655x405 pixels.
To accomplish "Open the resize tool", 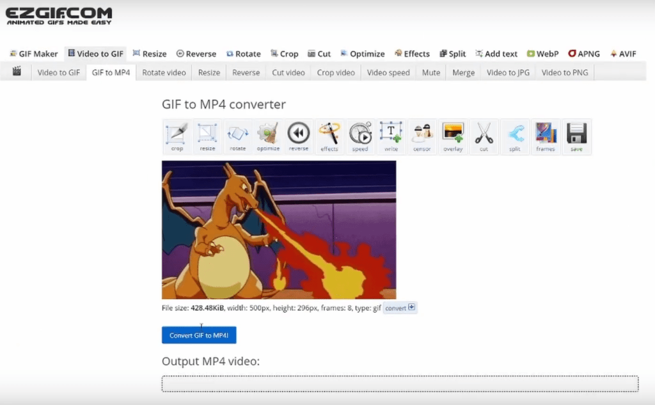I will (x=207, y=137).
